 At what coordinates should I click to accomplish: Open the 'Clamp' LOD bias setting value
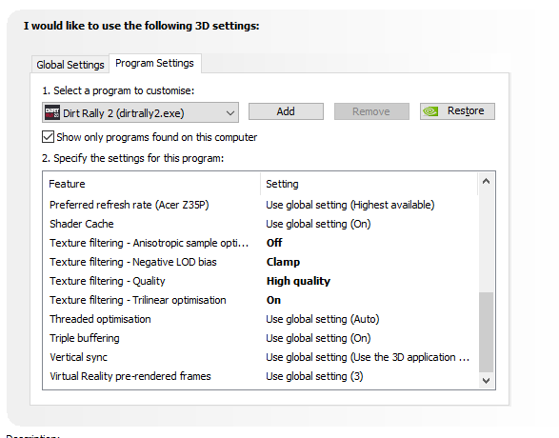(x=283, y=262)
